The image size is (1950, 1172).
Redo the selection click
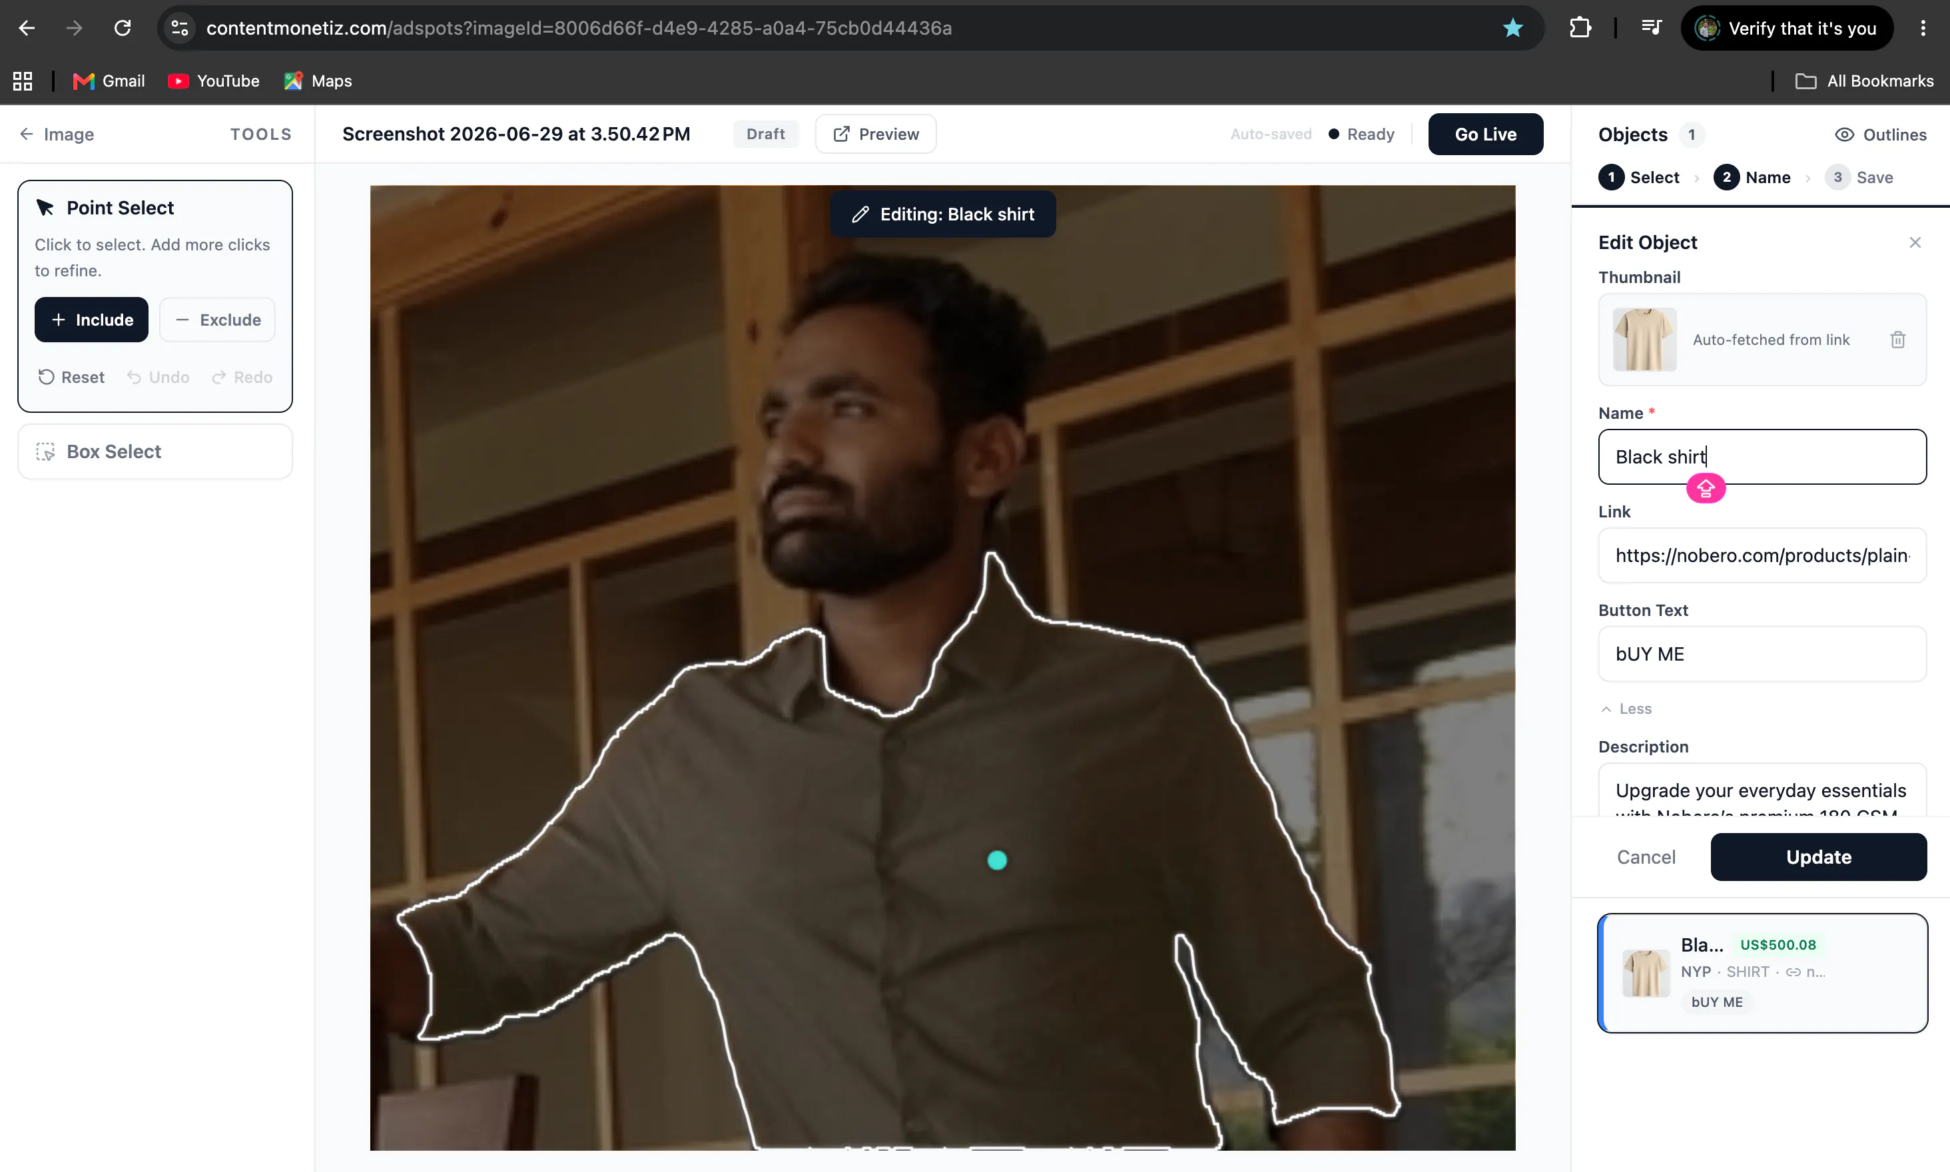coord(242,378)
